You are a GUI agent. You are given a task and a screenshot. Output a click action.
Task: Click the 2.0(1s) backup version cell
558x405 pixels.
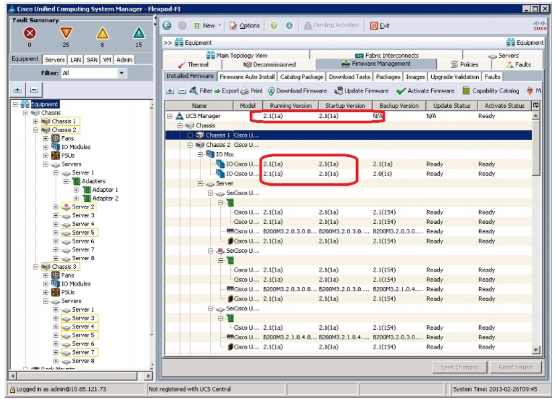[x=382, y=174]
